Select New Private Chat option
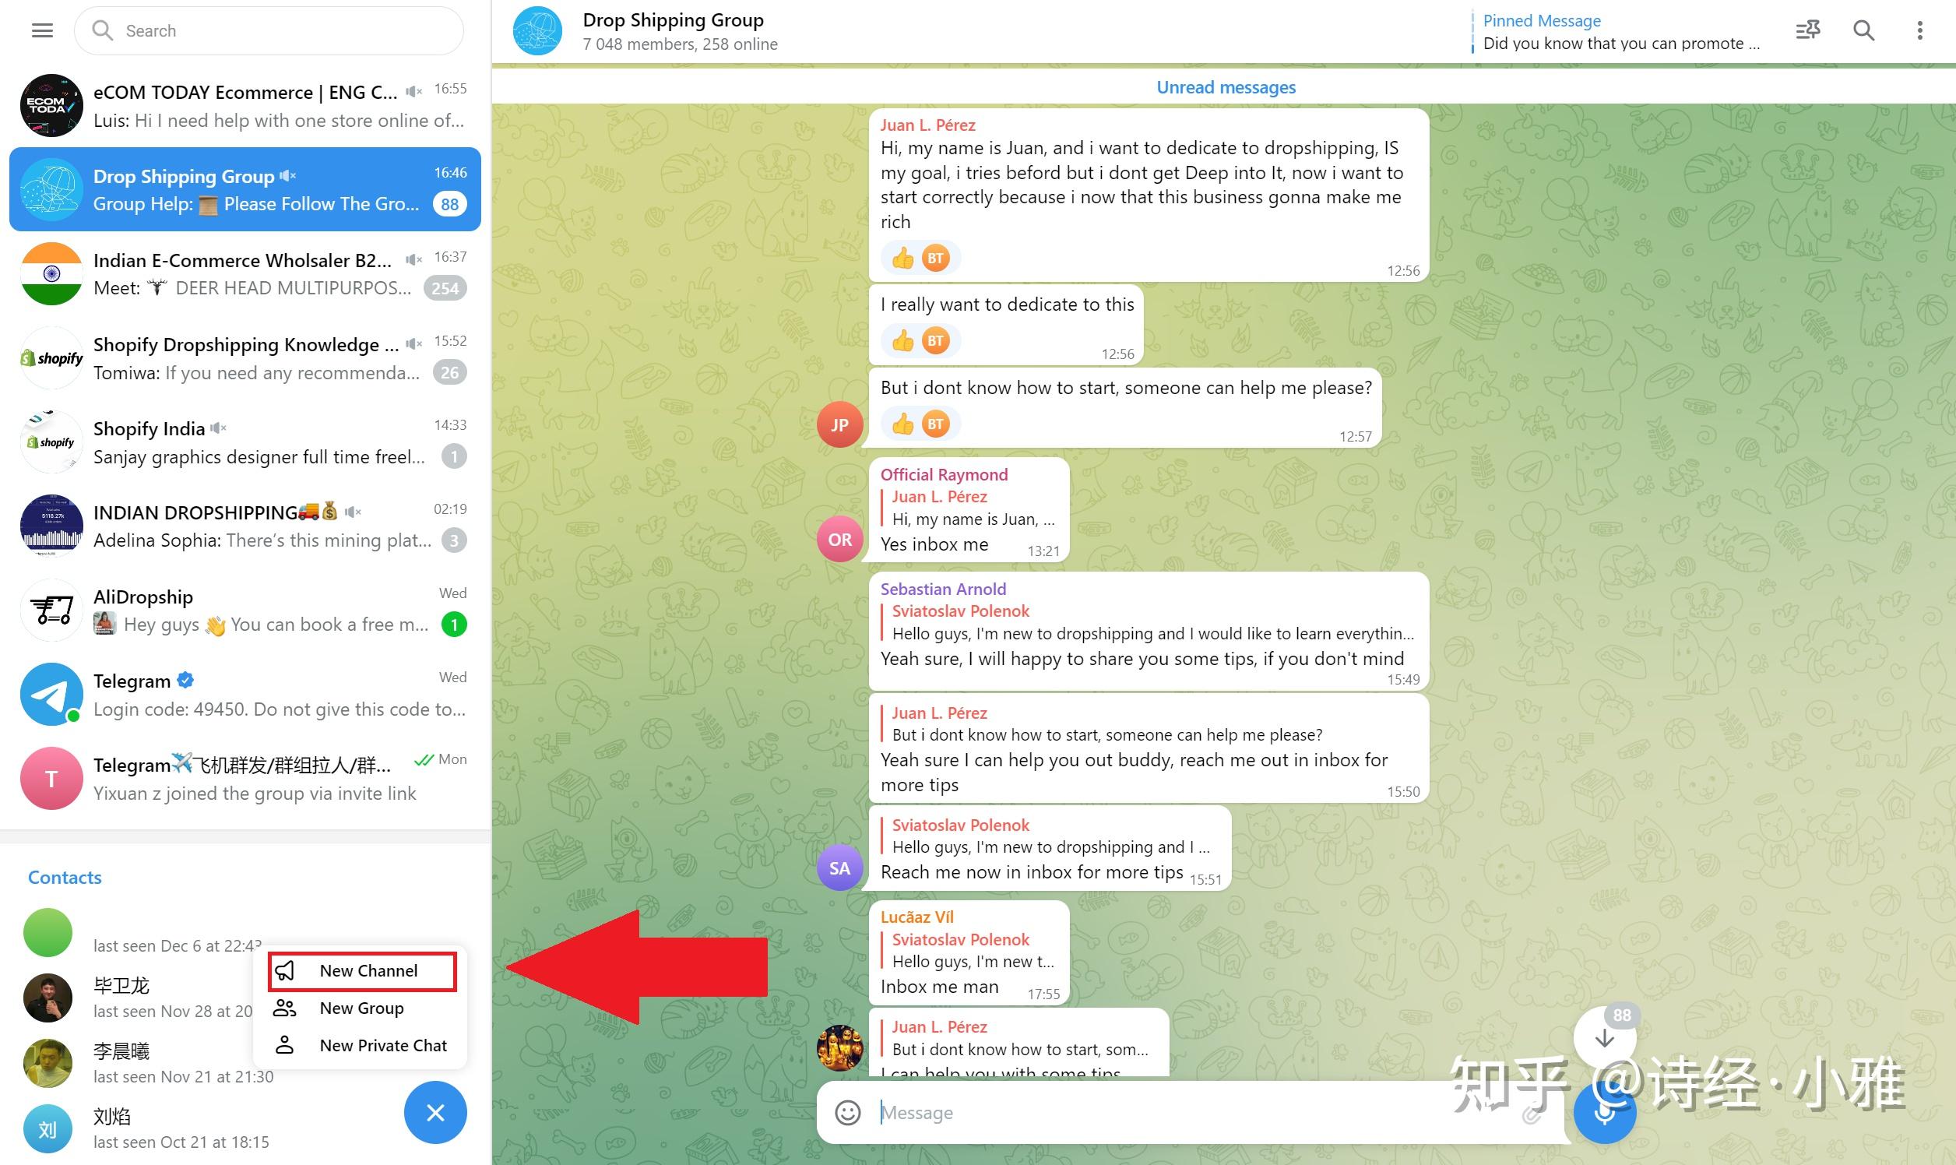The height and width of the screenshot is (1165, 1956). coord(382,1046)
